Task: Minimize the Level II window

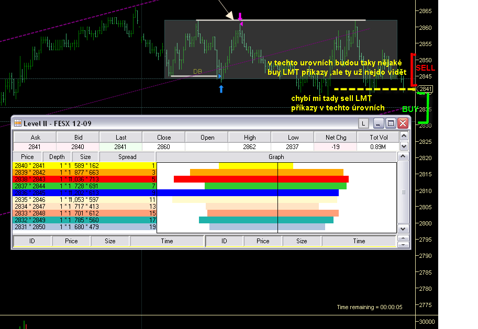Action: pos(379,123)
